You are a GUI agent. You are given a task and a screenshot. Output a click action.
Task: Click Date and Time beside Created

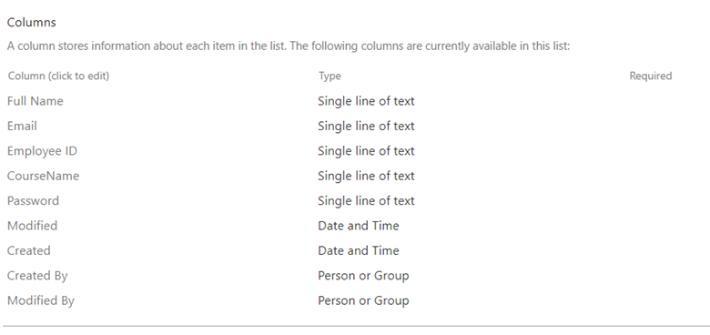pos(358,250)
